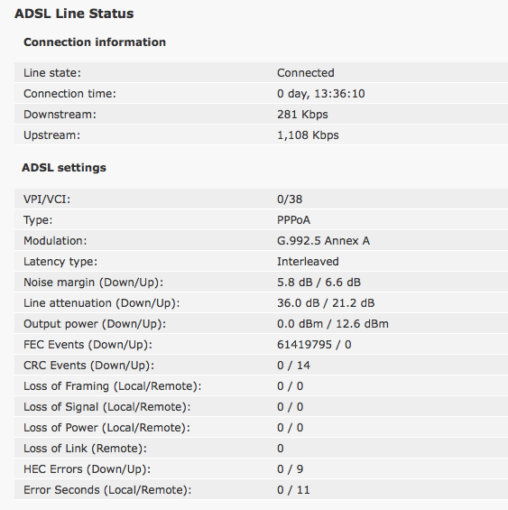Click the Noise margin 5.8 dB value
The image size is (508, 510).
pyautogui.click(x=295, y=283)
